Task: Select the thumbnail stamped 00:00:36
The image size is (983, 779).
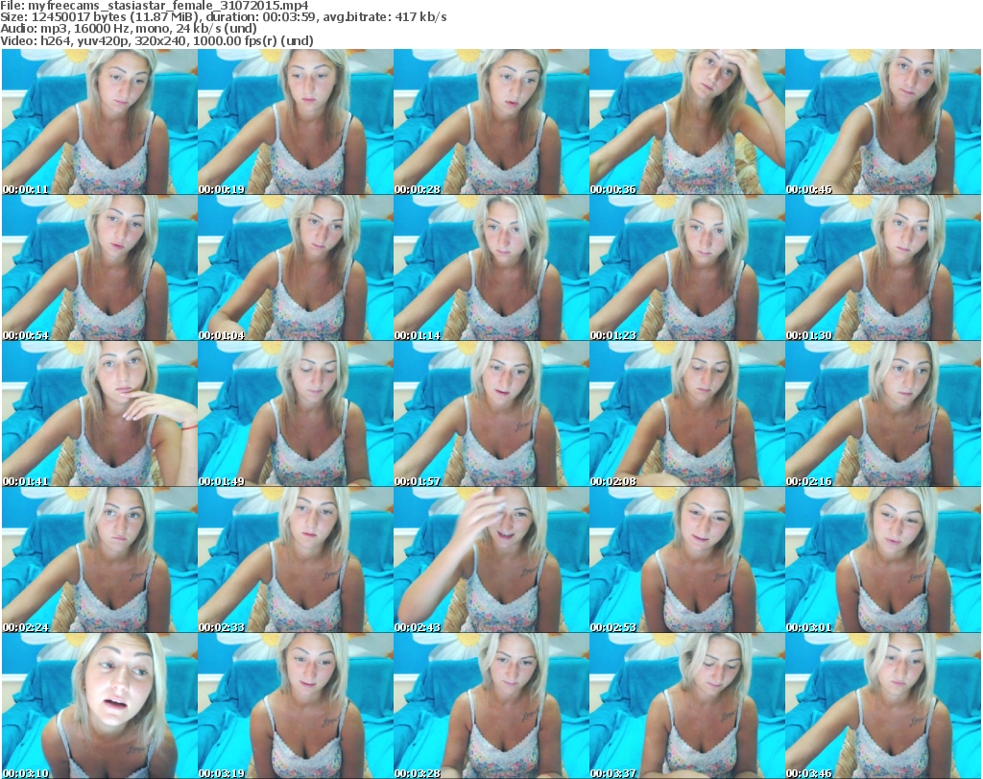Action: click(x=687, y=122)
